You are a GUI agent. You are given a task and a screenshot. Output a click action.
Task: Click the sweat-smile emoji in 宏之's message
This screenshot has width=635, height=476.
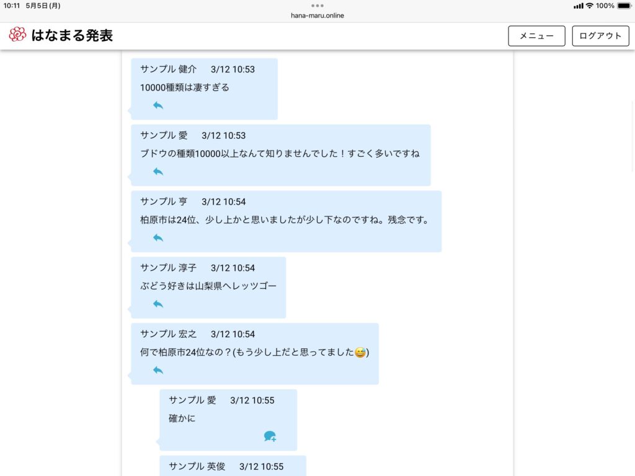click(x=360, y=353)
